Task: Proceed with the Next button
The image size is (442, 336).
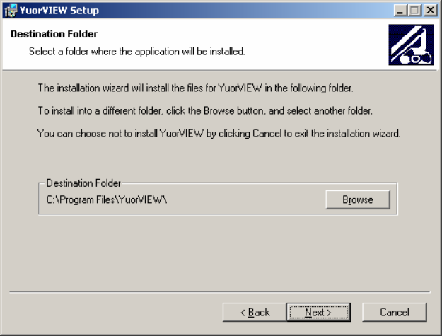Action: pyautogui.click(x=318, y=312)
